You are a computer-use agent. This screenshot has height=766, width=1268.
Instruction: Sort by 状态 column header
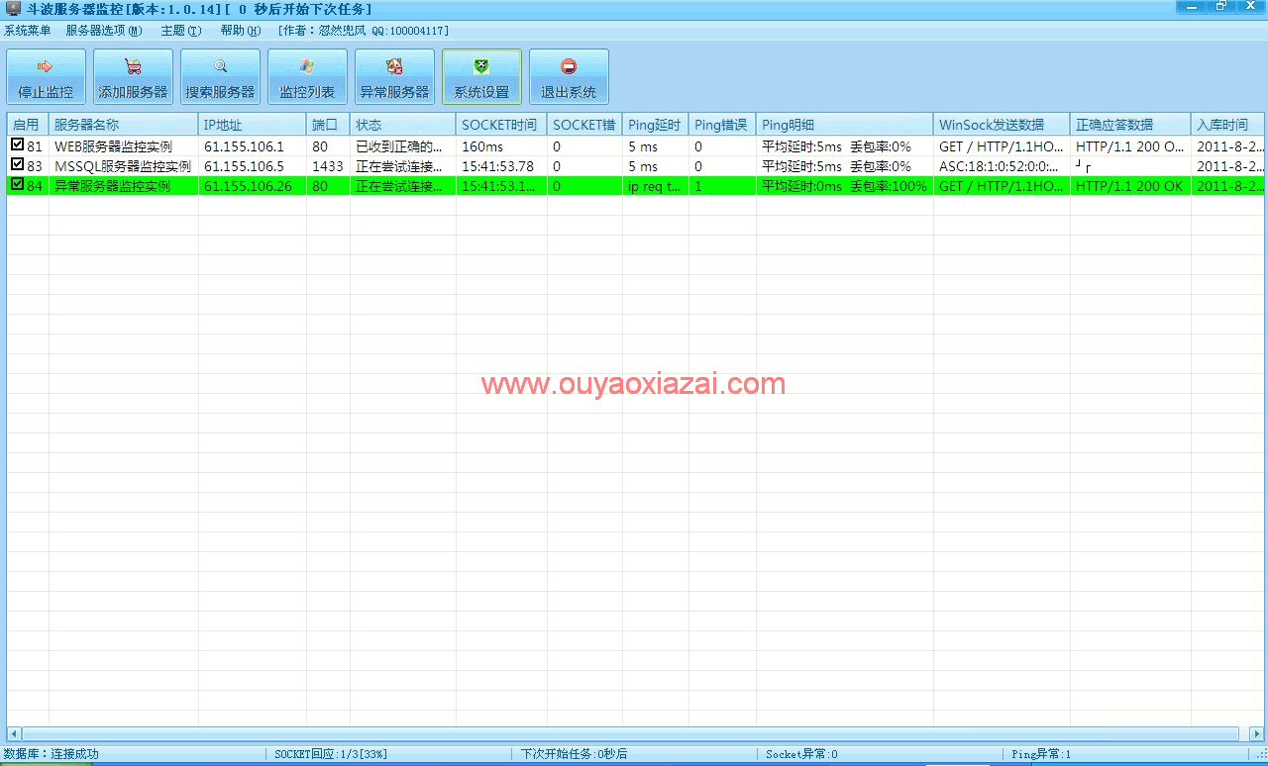[x=403, y=125]
